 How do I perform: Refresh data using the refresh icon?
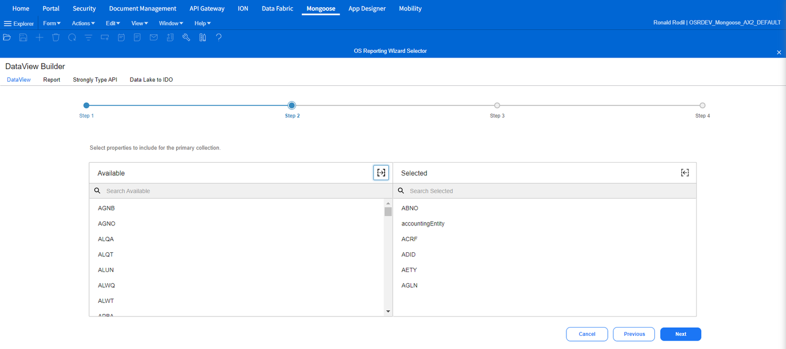[72, 37]
